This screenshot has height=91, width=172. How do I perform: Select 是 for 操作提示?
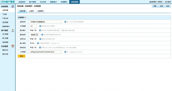pos(31,30)
